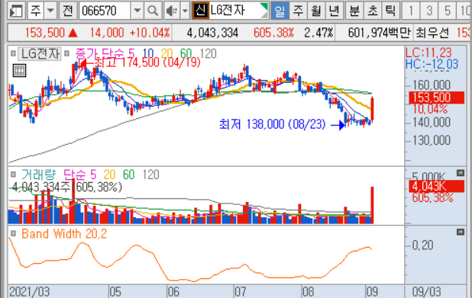The width and height of the screenshot is (472, 298).
Task: Click the LG전자 stock name field
Action: coord(238,11)
